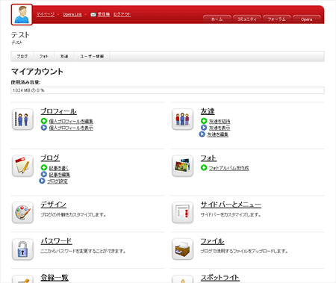
Task: Open the 友達 section heading link
Action: [x=208, y=111]
